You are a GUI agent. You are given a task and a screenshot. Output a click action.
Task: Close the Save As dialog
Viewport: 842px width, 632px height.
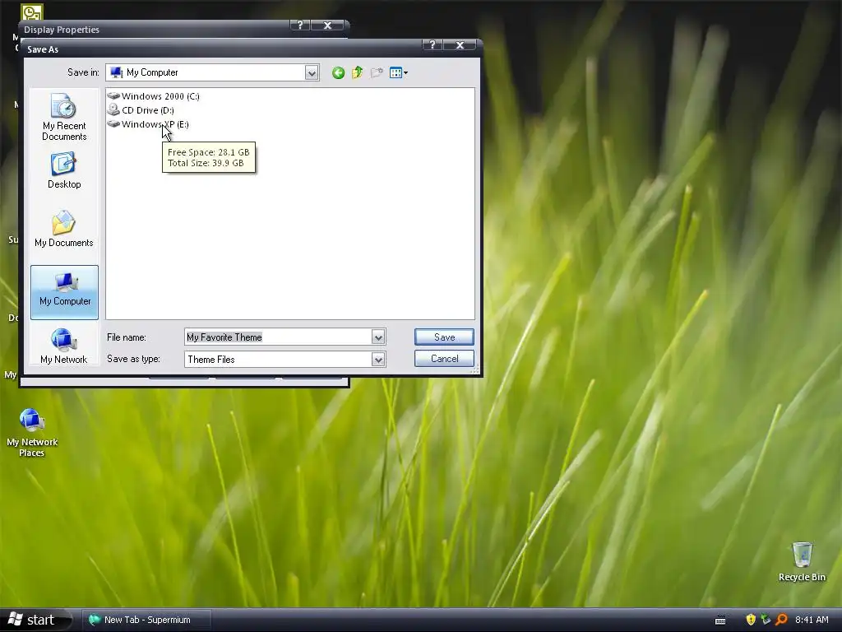pos(460,45)
